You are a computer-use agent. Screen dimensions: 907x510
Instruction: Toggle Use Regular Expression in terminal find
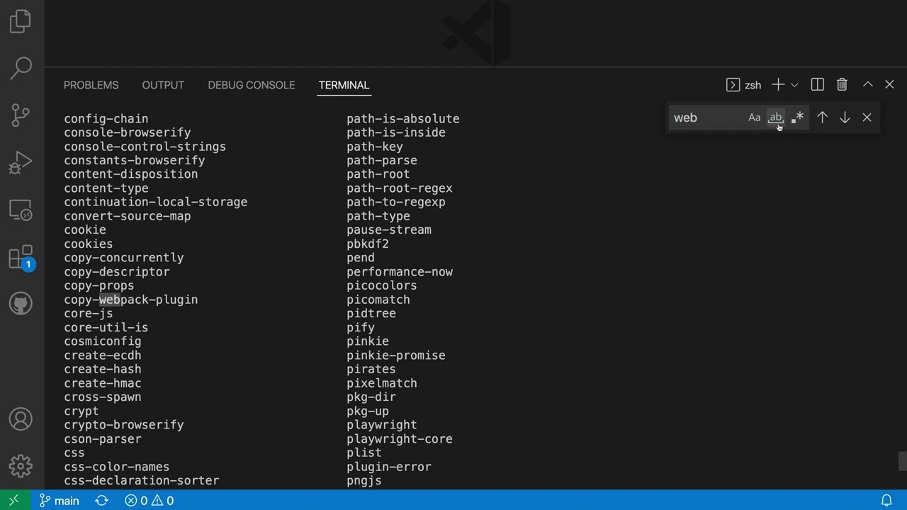point(797,118)
